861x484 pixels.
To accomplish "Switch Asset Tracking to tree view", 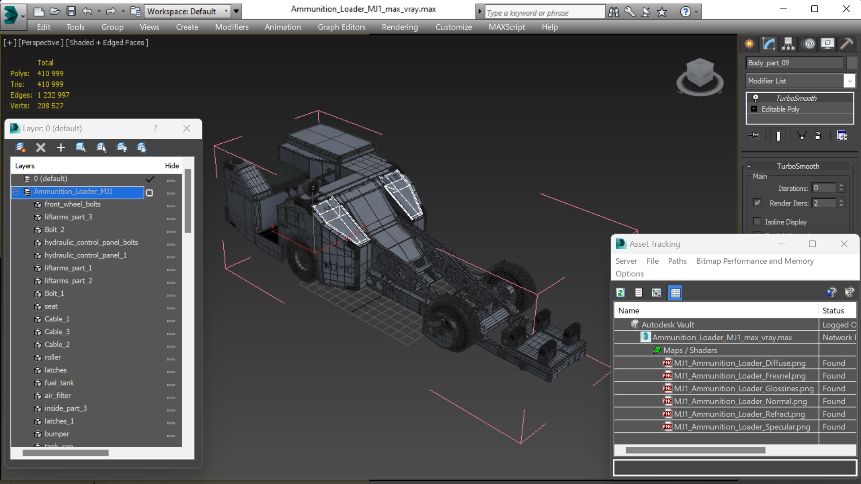I will click(x=657, y=293).
